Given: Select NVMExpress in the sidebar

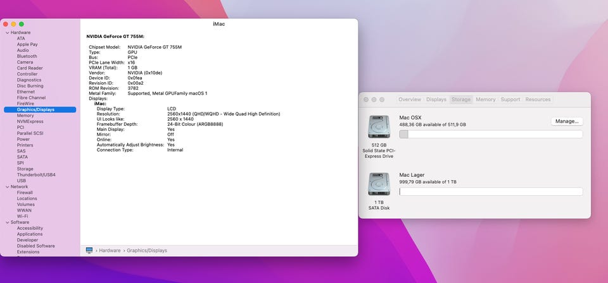Looking at the screenshot, I should click(30, 121).
